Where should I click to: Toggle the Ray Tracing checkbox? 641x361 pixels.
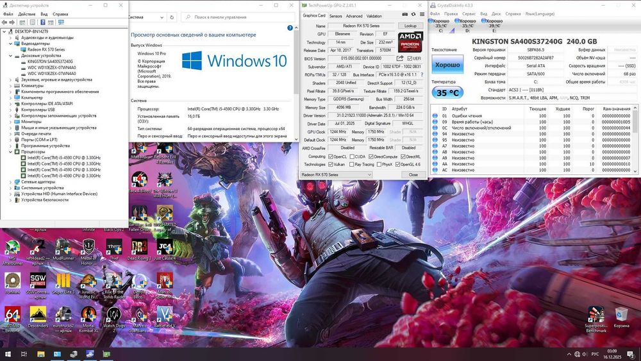pos(352,164)
